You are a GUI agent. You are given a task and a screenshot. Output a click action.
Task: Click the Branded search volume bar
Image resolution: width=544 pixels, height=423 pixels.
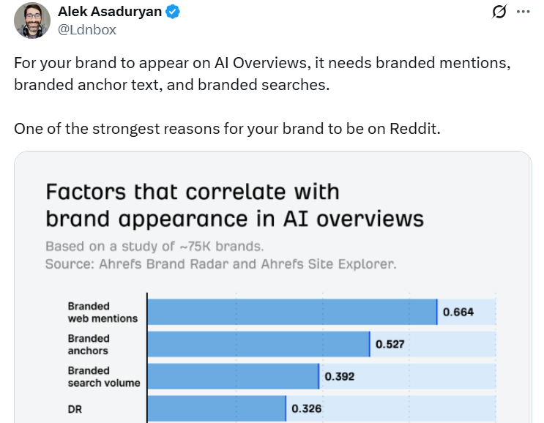tap(233, 376)
